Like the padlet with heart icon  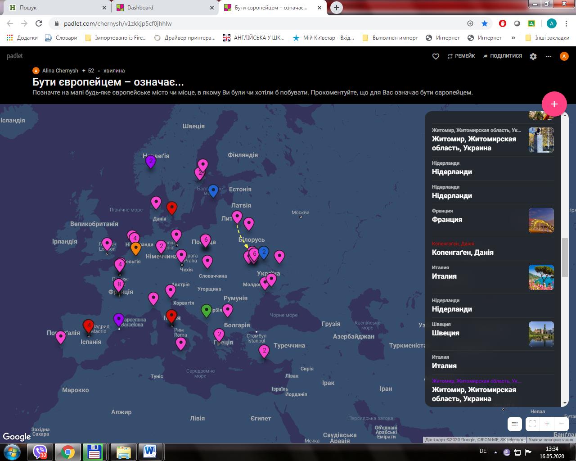click(436, 56)
